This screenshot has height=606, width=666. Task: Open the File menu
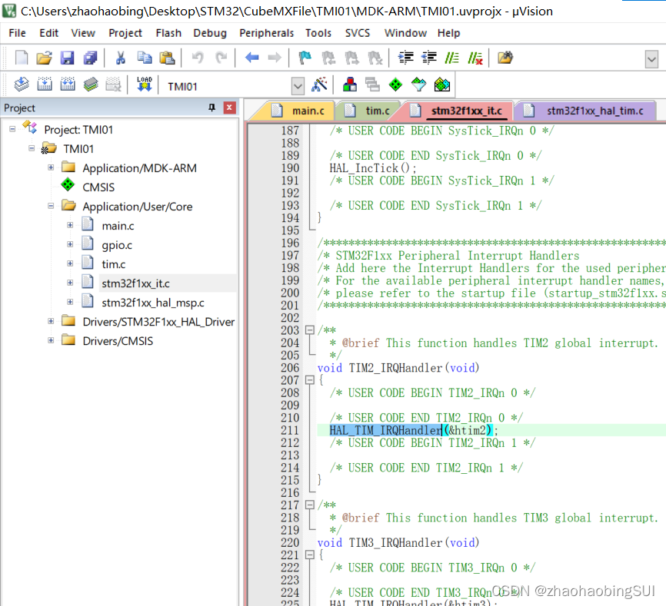18,33
